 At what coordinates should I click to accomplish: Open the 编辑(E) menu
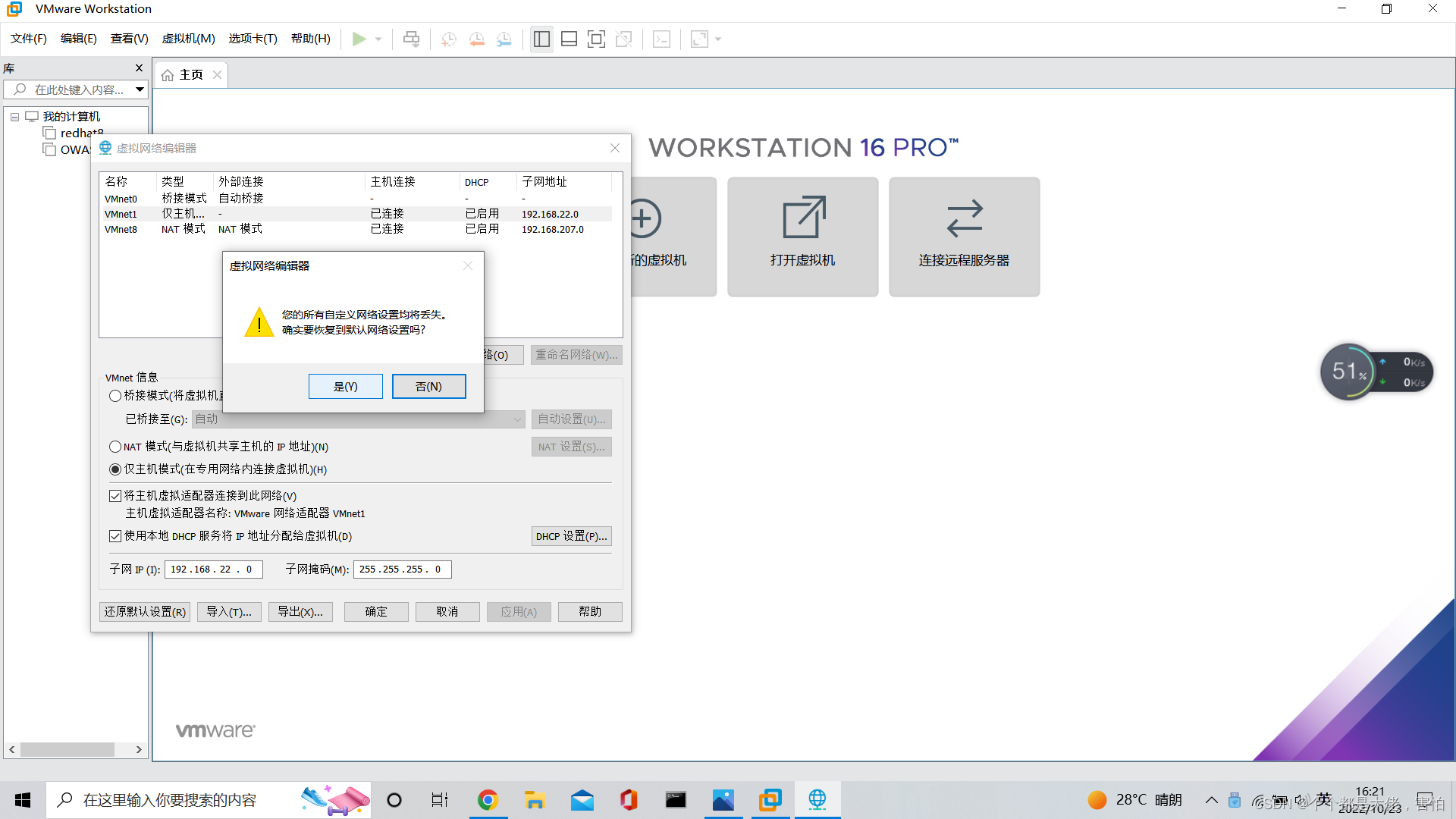(x=79, y=39)
